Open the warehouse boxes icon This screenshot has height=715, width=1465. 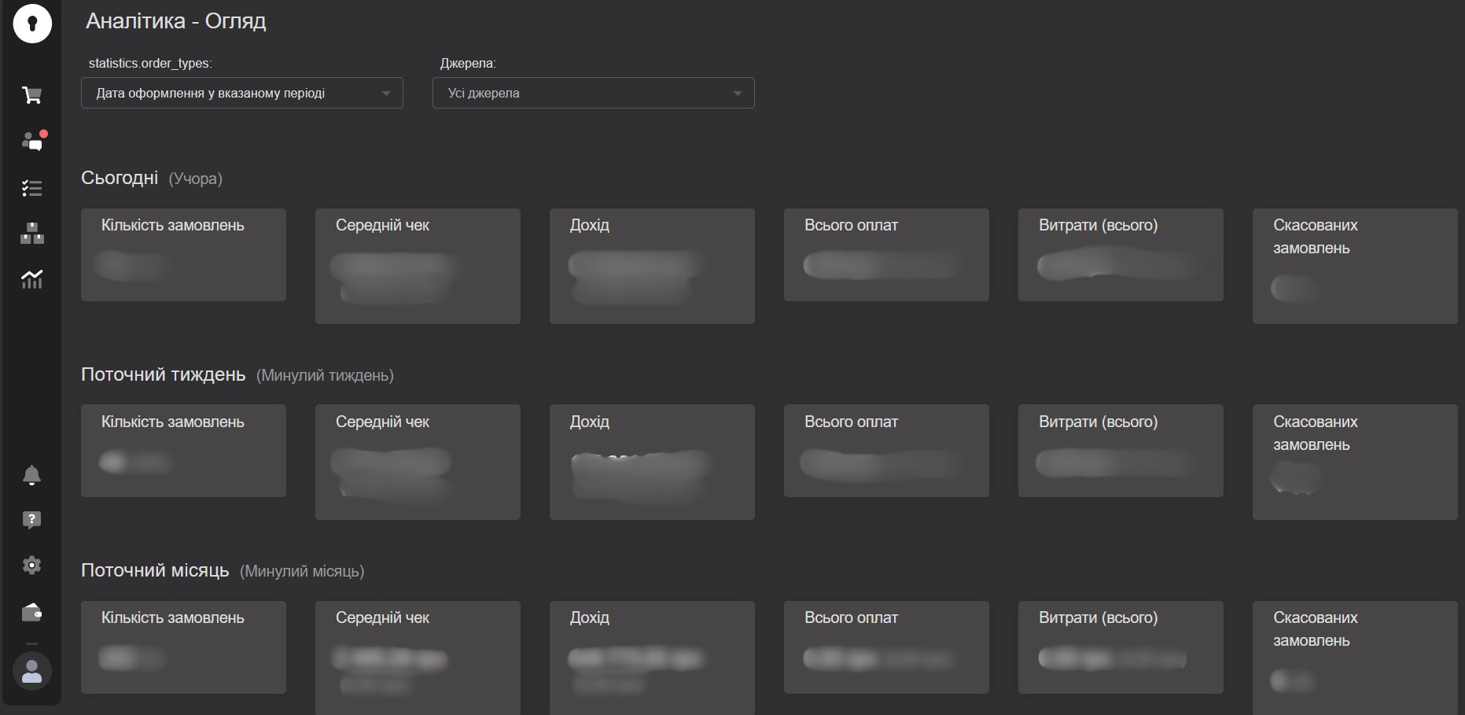pos(31,234)
